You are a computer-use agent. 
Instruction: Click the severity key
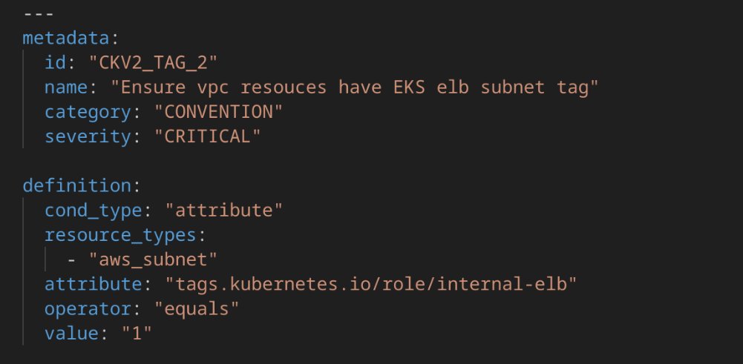pyautogui.click(x=87, y=136)
